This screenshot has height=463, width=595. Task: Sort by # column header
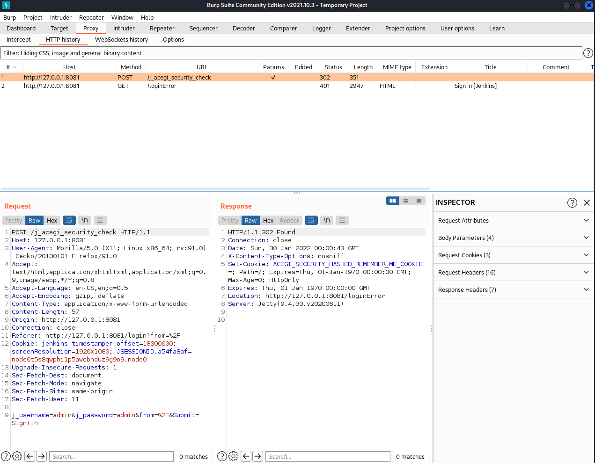coord(11,67)
